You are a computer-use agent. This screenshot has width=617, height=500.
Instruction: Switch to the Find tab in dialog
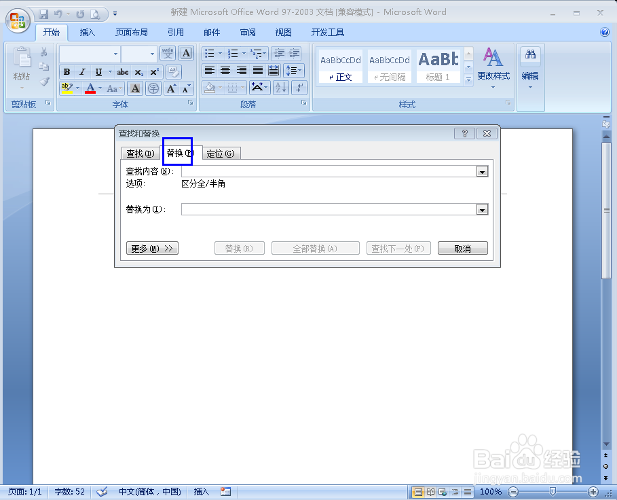click(141, 153)
